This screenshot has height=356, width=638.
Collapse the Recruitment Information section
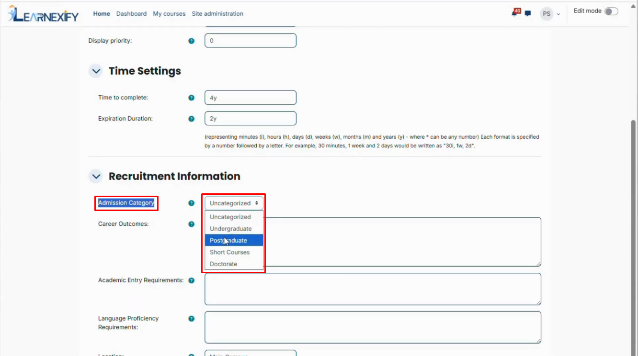point(96,177)
